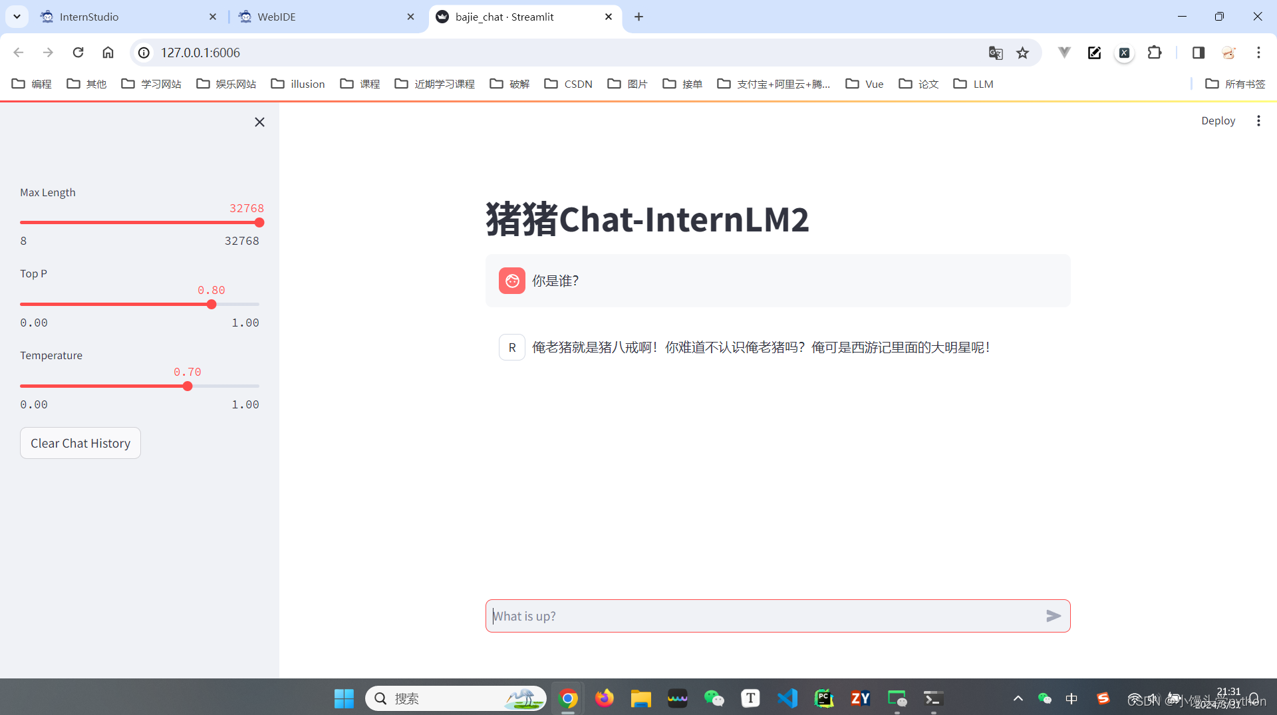Open Visual Studio Code from the taskbar

(x=787, y=698)
